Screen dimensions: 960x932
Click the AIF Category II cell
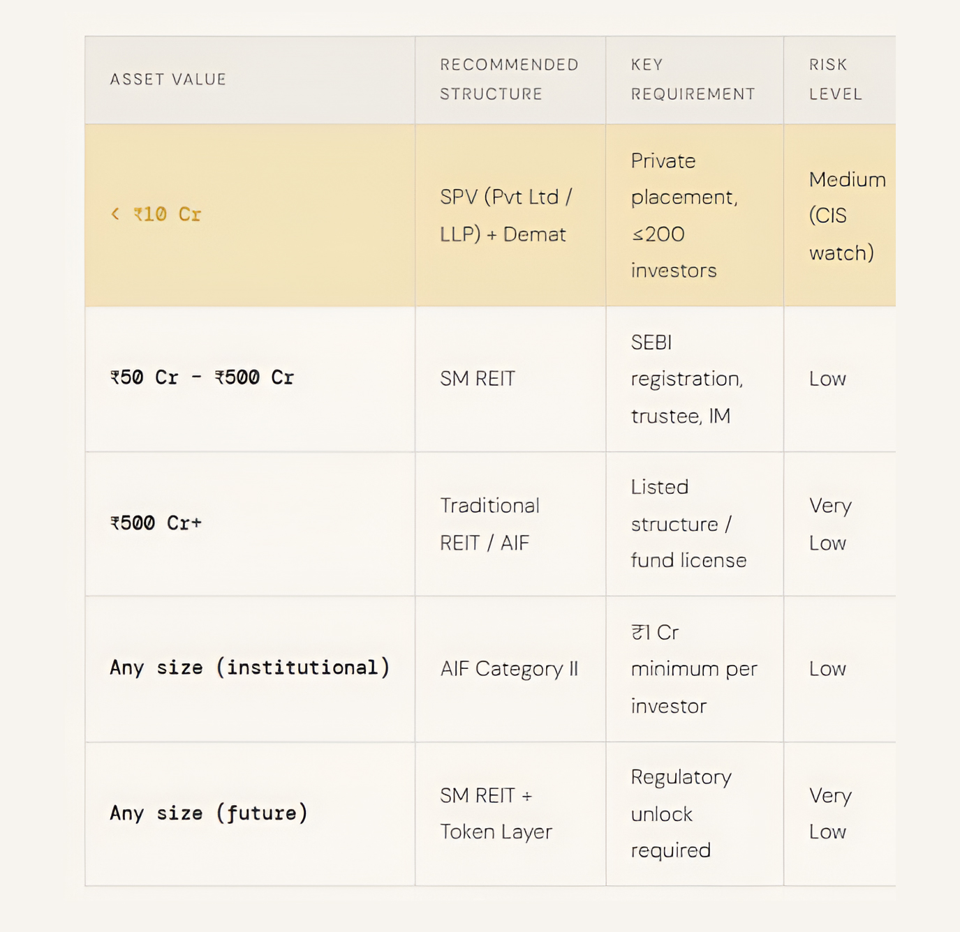pyautogui.click(x=509, y=668)
